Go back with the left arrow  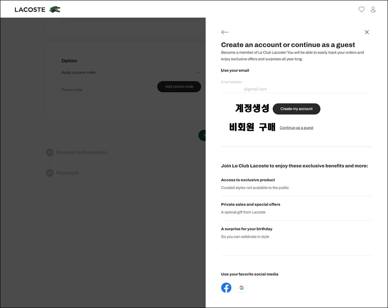[x=225, y=32]
